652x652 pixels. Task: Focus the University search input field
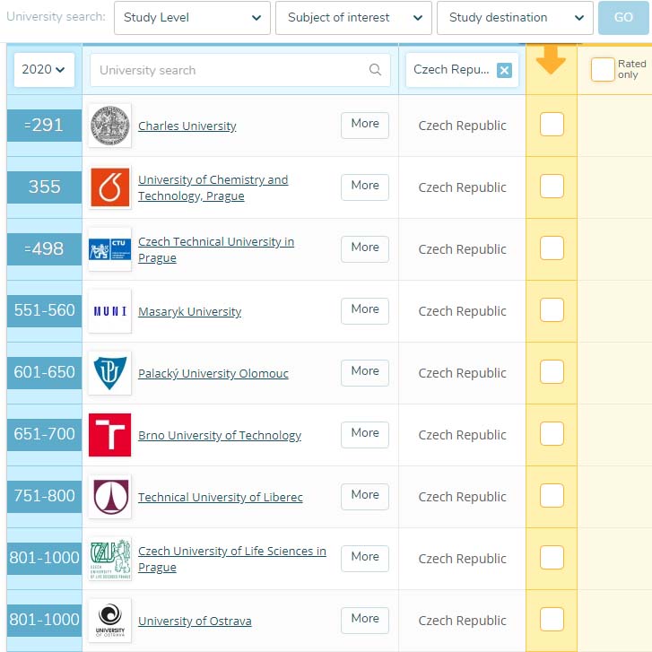(229, 70)
